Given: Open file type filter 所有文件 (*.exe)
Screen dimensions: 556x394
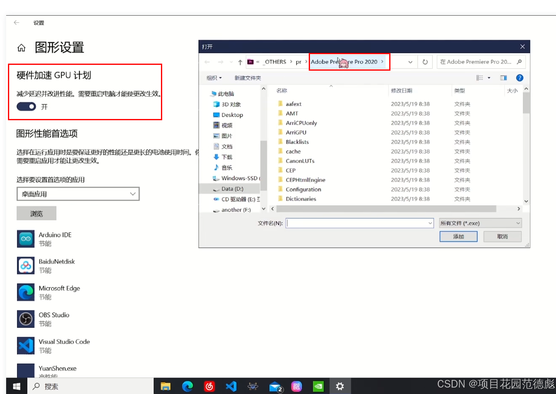Looking at the screenshot, I should (x=480, y=223).
